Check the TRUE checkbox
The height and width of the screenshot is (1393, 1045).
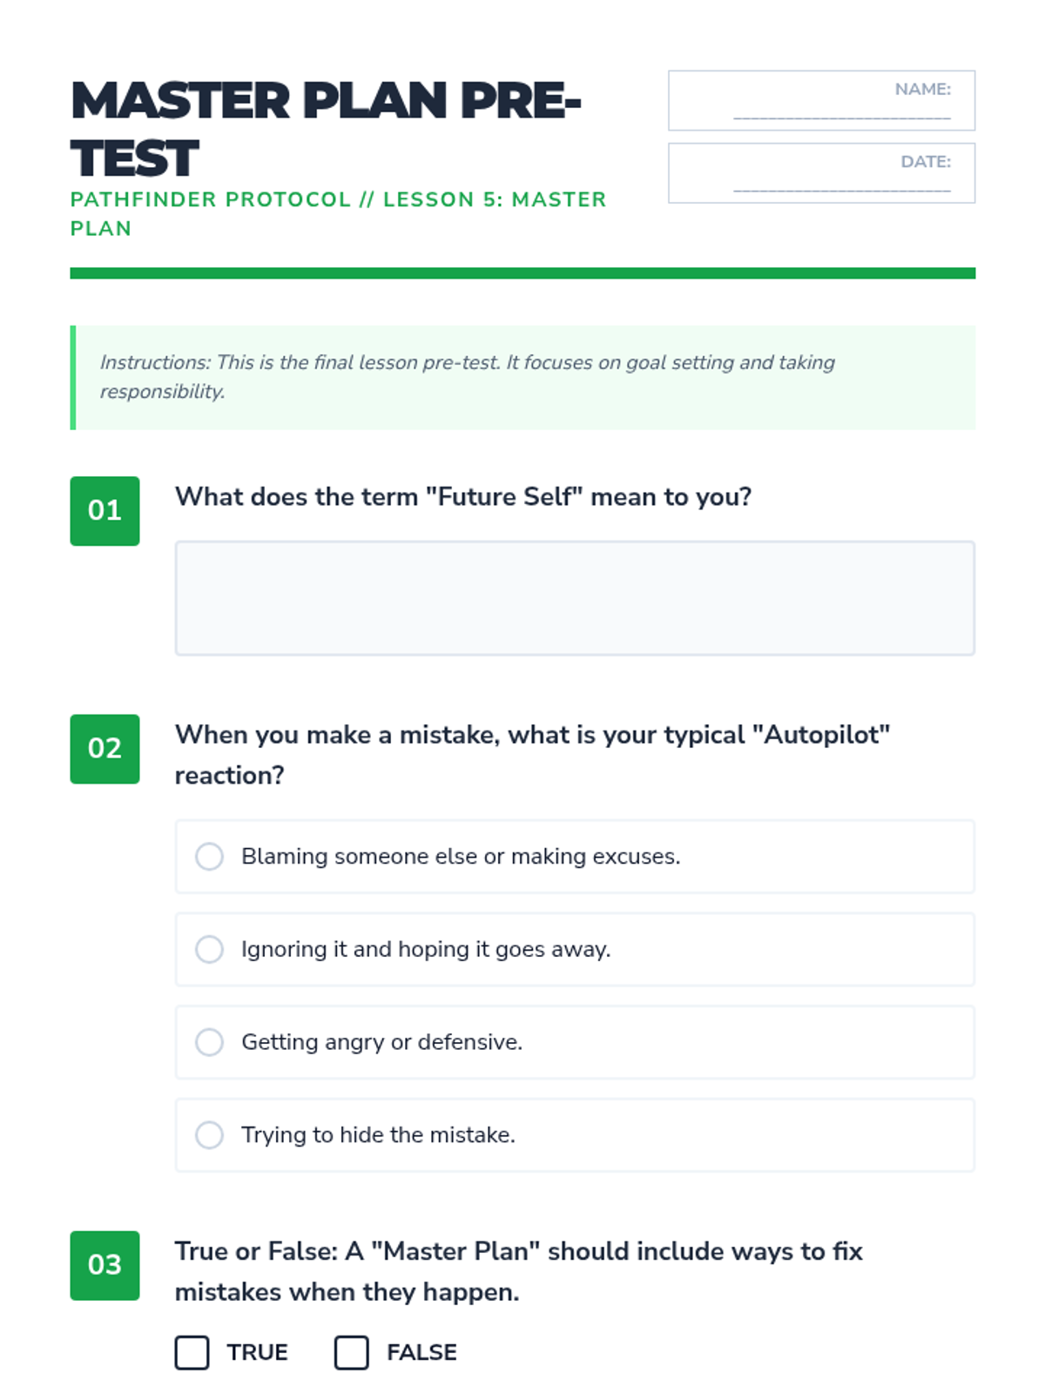coord(192,1352)
